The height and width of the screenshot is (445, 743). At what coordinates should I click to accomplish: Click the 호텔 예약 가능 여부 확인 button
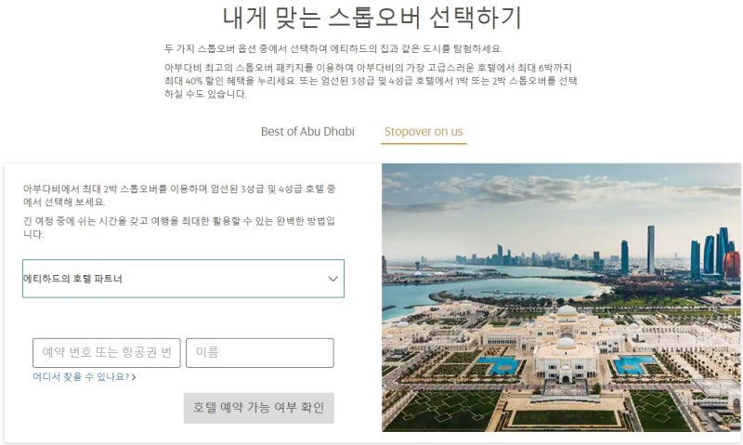tap(259, 408)
